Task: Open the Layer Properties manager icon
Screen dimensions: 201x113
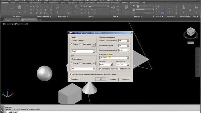Action: point(76,8)
